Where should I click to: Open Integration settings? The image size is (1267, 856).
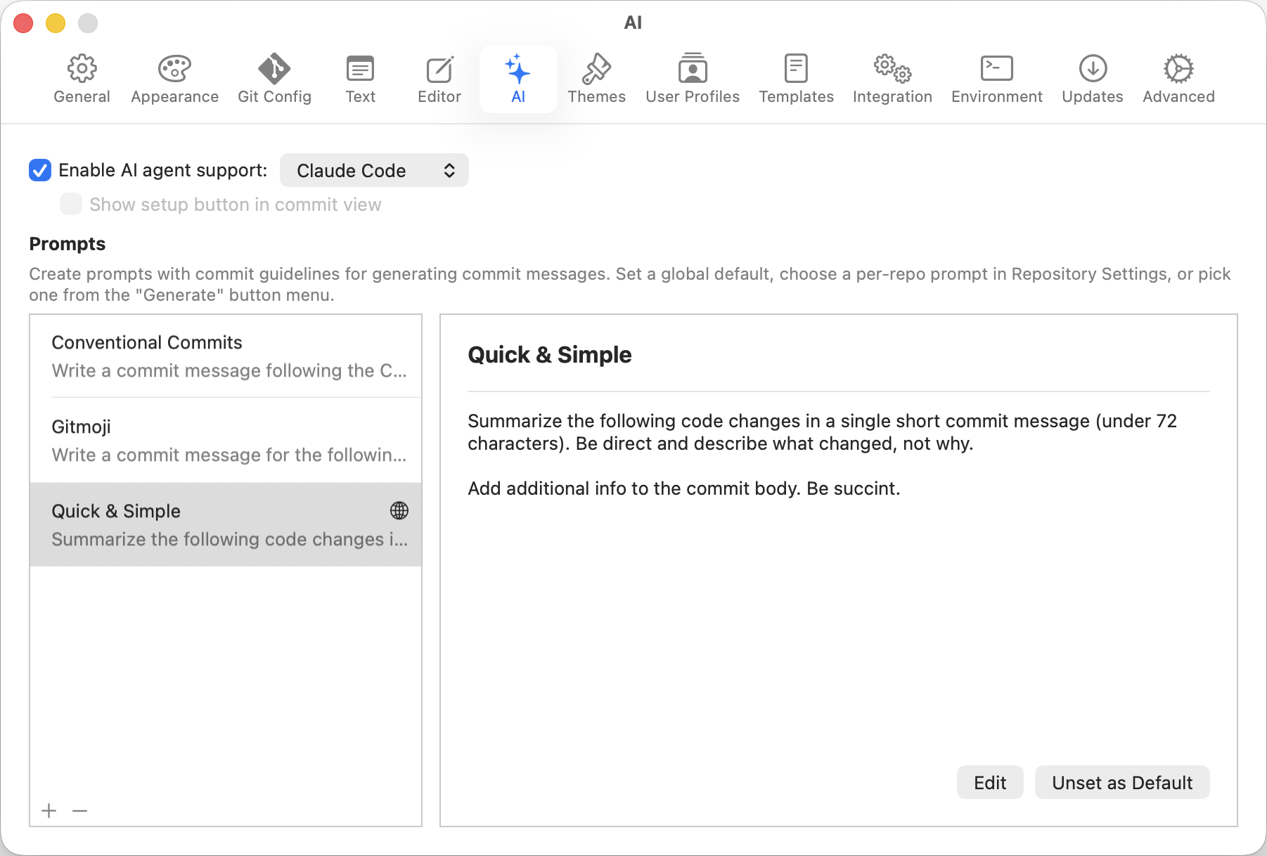(x=892, y=77)
